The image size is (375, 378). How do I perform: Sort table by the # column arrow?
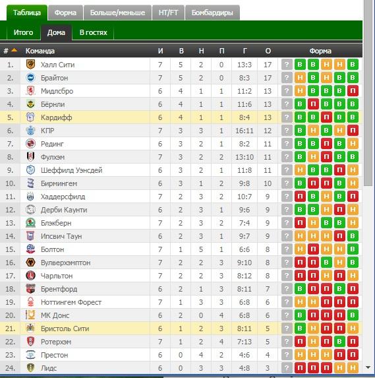click(14, 50)
